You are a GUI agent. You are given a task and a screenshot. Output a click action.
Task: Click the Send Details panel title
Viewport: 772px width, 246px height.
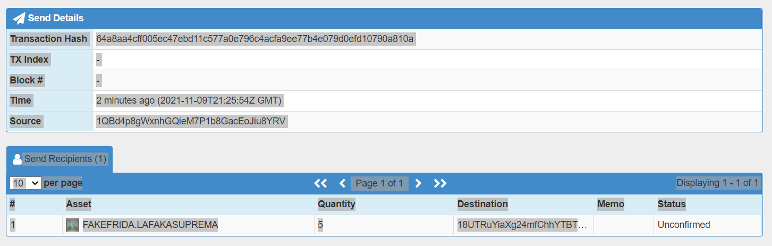click(x=56, y=18)
